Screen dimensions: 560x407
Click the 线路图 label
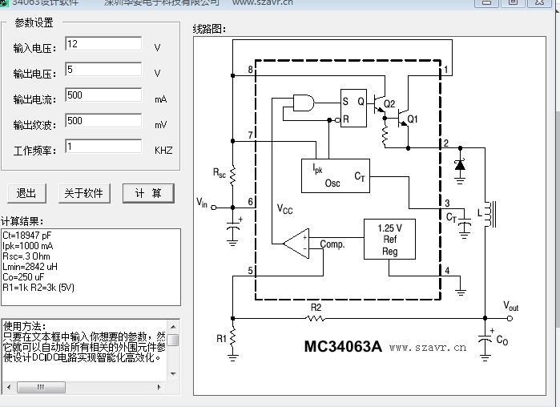210,29
